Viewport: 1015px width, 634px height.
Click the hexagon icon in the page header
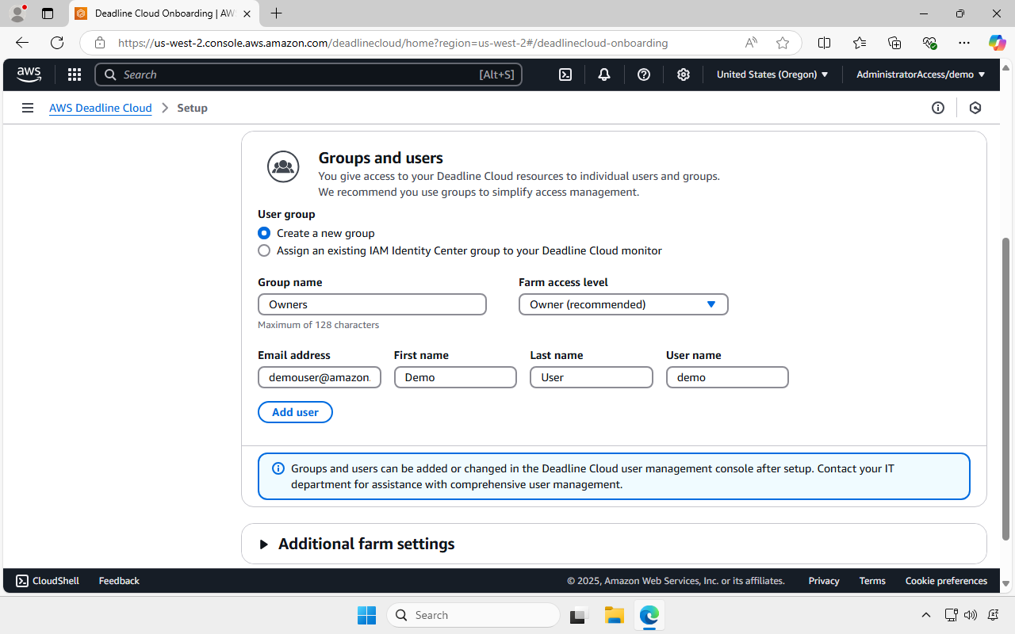coord(975,107)
